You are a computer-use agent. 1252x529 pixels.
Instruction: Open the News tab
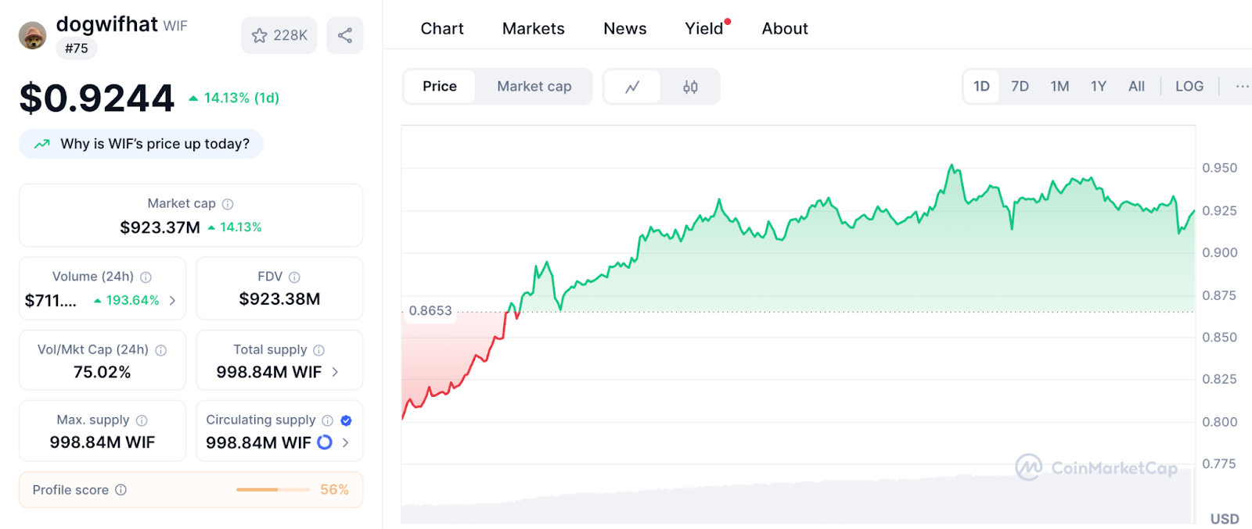click(x=625, y=29)
